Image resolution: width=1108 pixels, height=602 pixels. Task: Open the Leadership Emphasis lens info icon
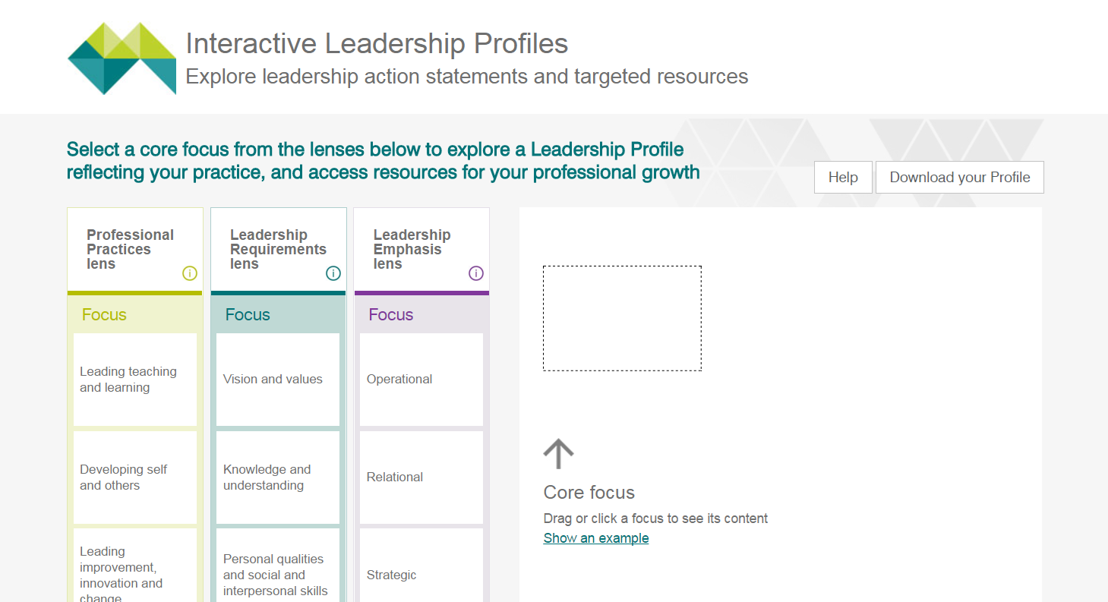click(x=476, y=273)
